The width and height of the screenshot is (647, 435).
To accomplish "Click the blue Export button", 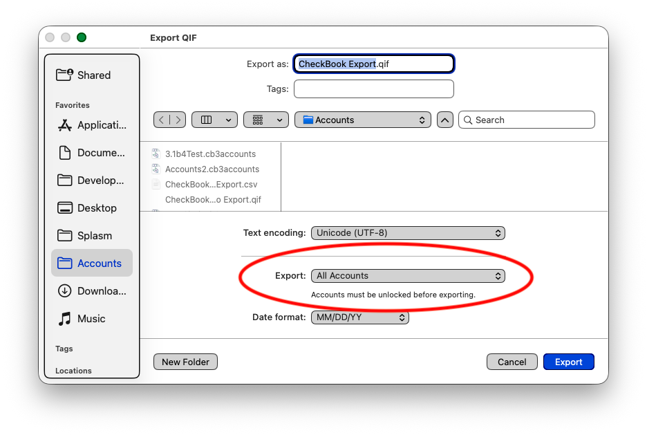I will click(x=569, y=362).
